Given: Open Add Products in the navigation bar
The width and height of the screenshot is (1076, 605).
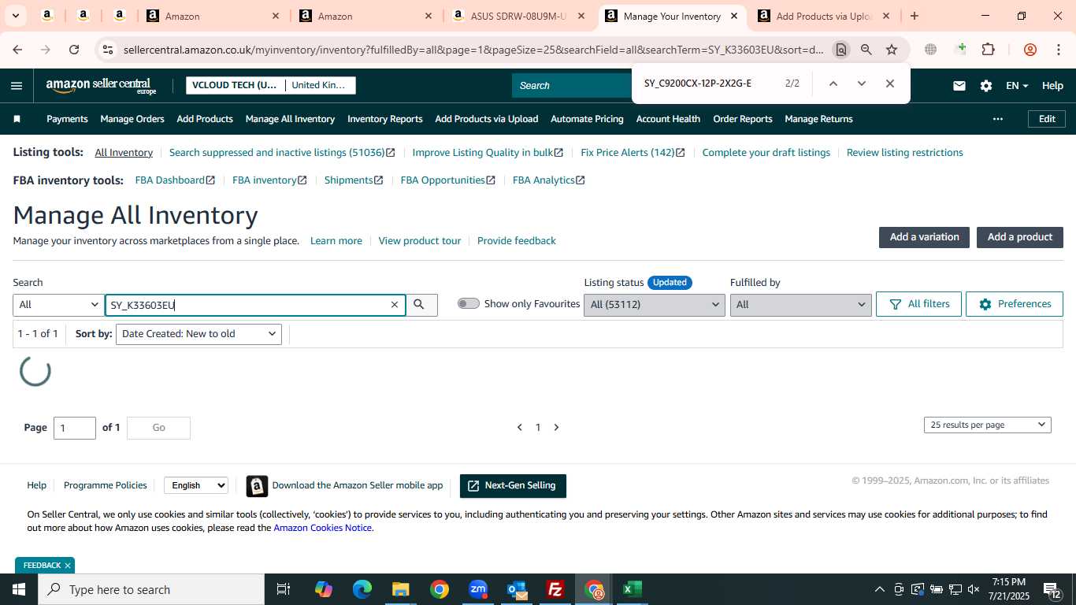Looking at the screenshot, I should [x=205, y=119].
